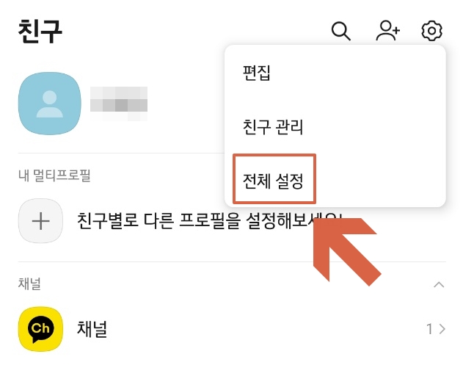Choose 친구 관리 in the popup menu
Screen dimensions: 463x365
(273, 127)
